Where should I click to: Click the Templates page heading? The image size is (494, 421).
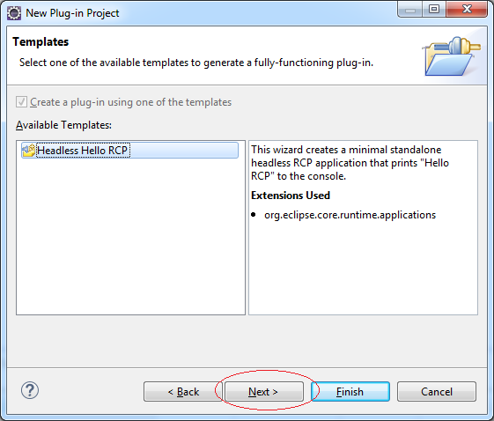pos(41,42)
